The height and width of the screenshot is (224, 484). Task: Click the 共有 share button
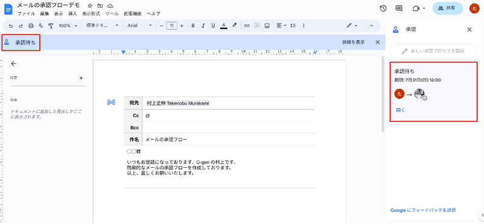[448, 8]
